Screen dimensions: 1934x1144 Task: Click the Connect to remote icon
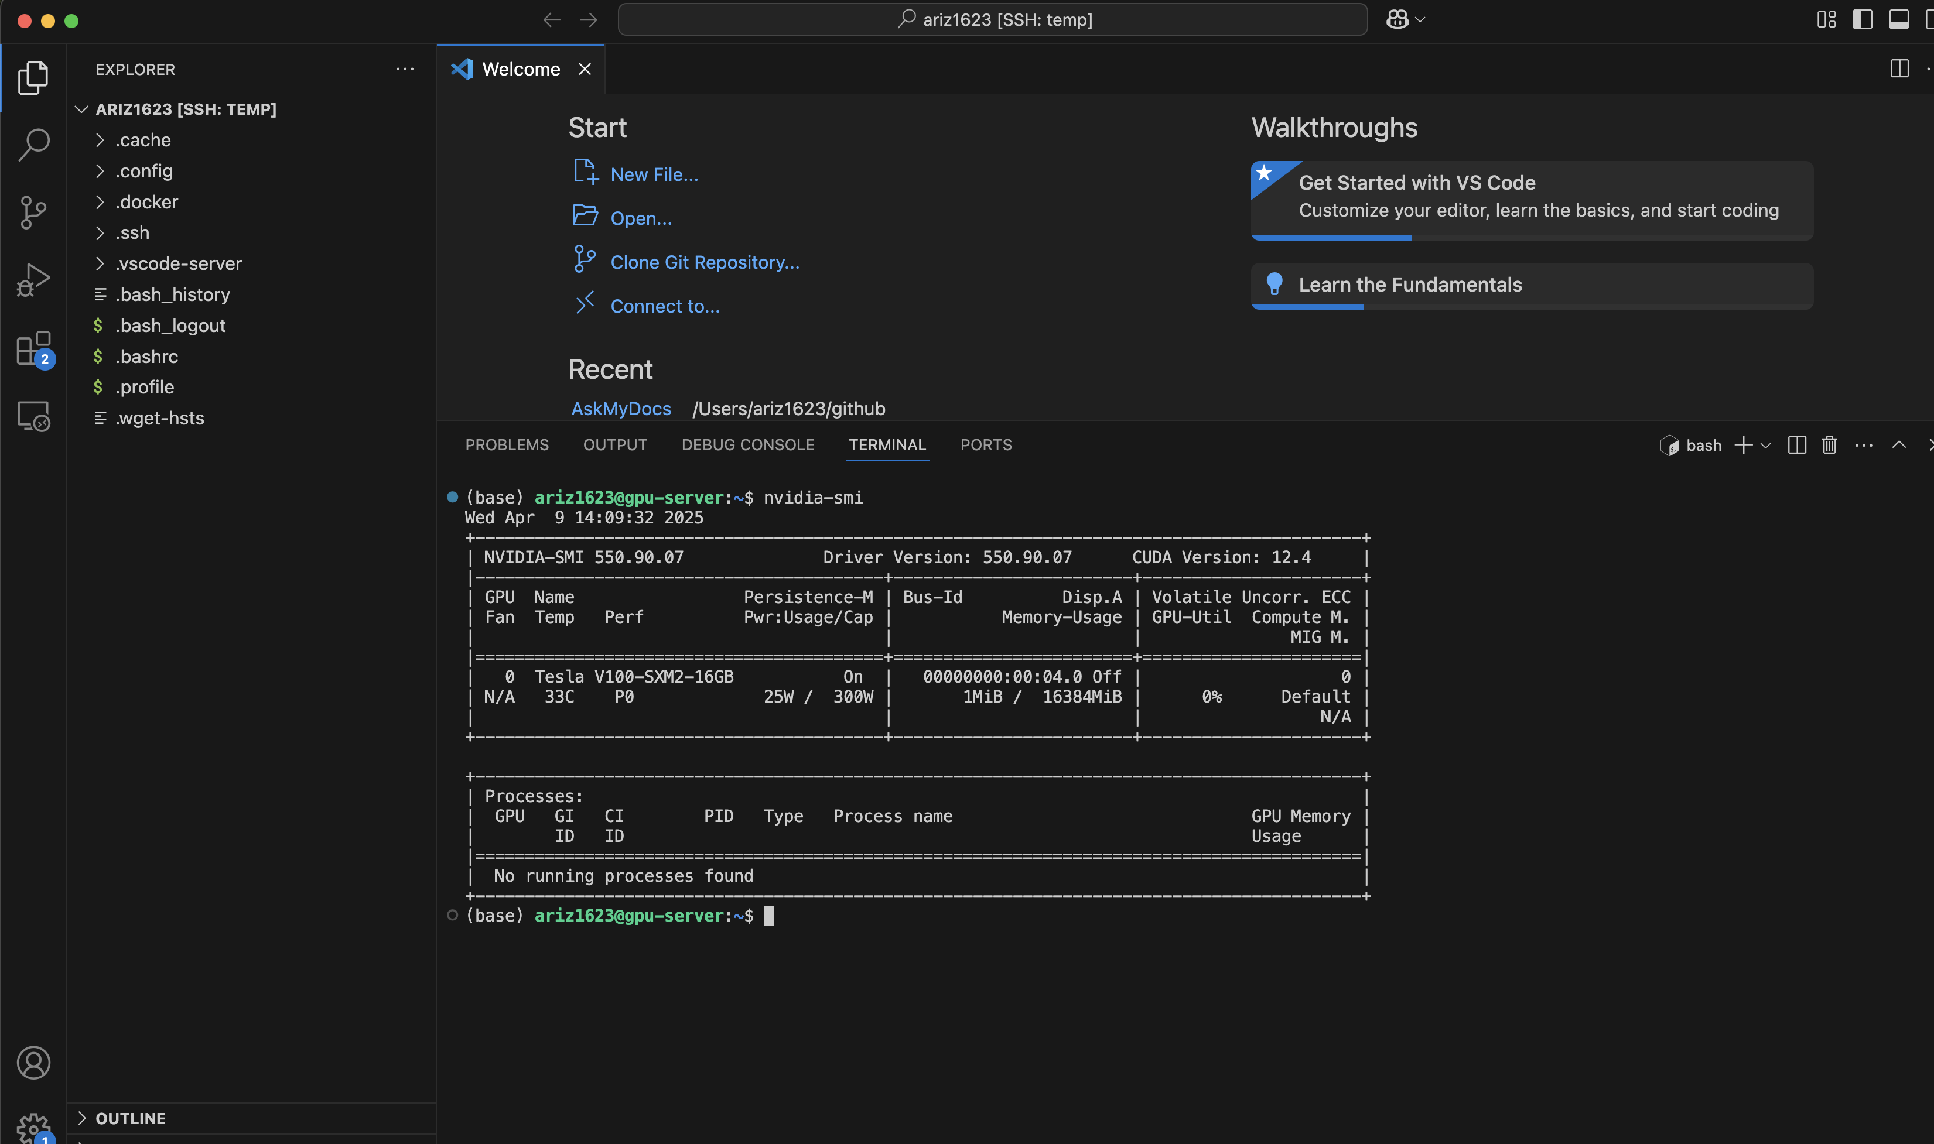pyautogui.click(x=585, y=303)
